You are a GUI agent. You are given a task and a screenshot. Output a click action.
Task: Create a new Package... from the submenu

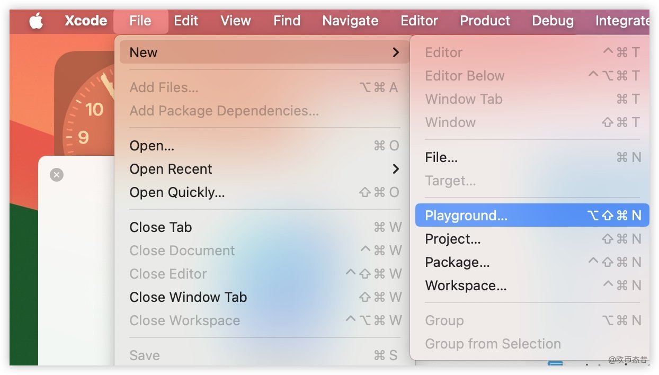(x=457, y=262)
